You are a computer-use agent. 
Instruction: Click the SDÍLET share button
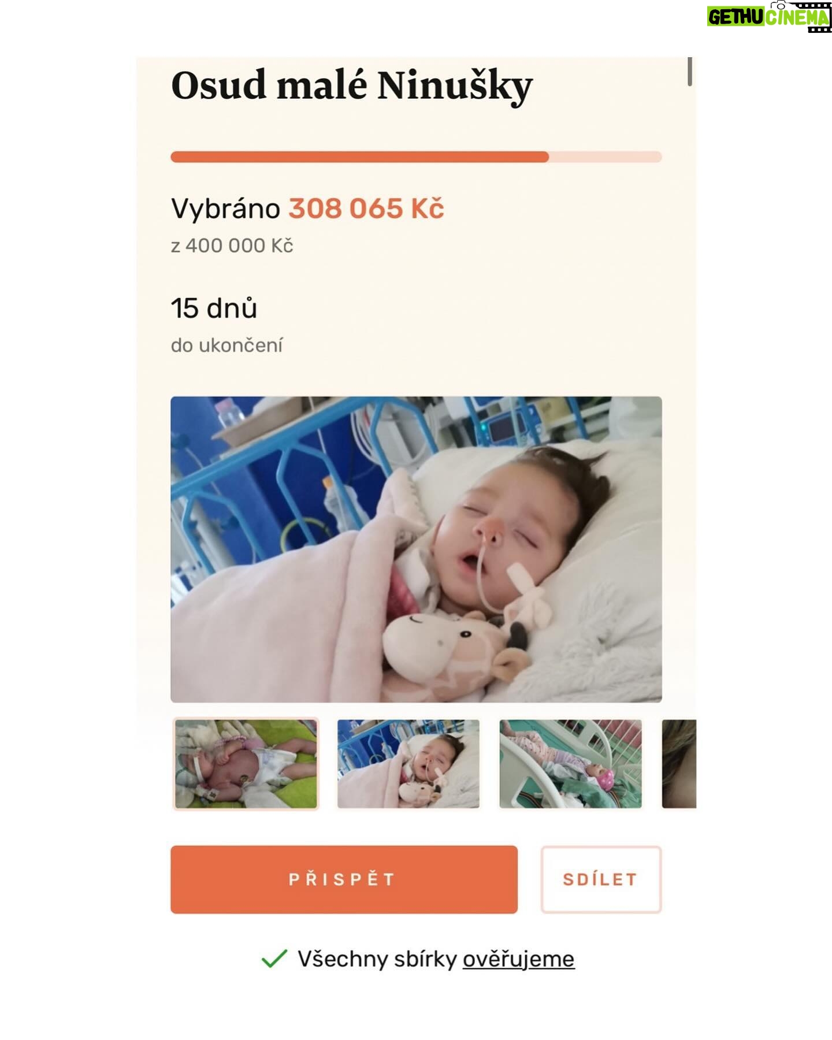click(x=601, y=879)
